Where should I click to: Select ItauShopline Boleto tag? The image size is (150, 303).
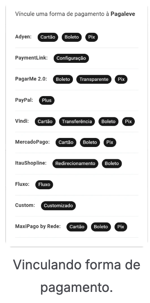112,163
